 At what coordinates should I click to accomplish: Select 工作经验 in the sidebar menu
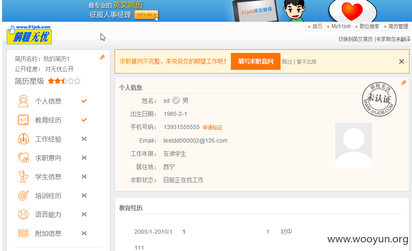(x=48, y=139)
